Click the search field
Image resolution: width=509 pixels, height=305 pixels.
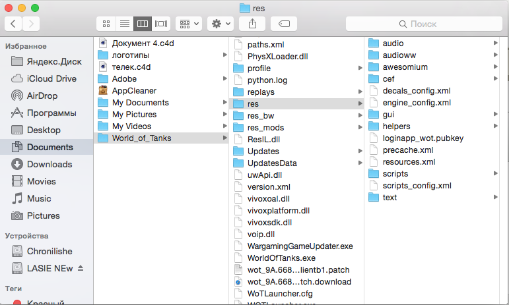click(x=423, y=24)
